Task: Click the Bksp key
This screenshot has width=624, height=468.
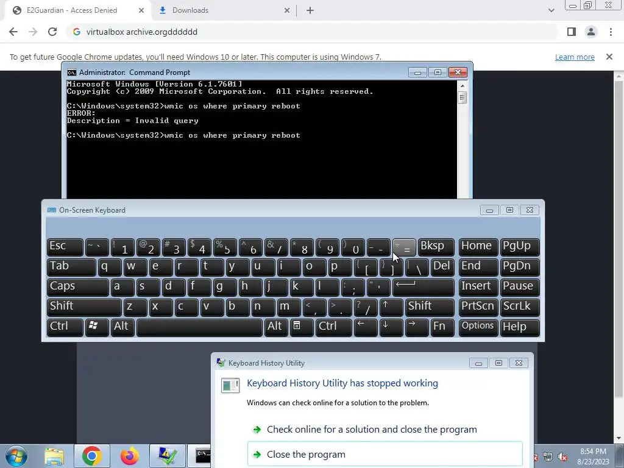Action: click(436, 247)
